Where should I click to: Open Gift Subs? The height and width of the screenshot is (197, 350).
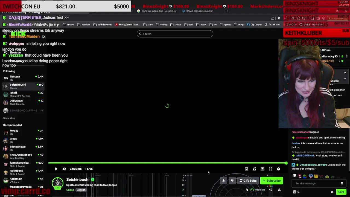click(248, 181)
